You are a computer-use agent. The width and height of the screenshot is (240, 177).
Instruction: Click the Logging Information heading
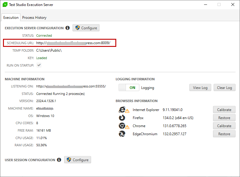pos(135,79)
